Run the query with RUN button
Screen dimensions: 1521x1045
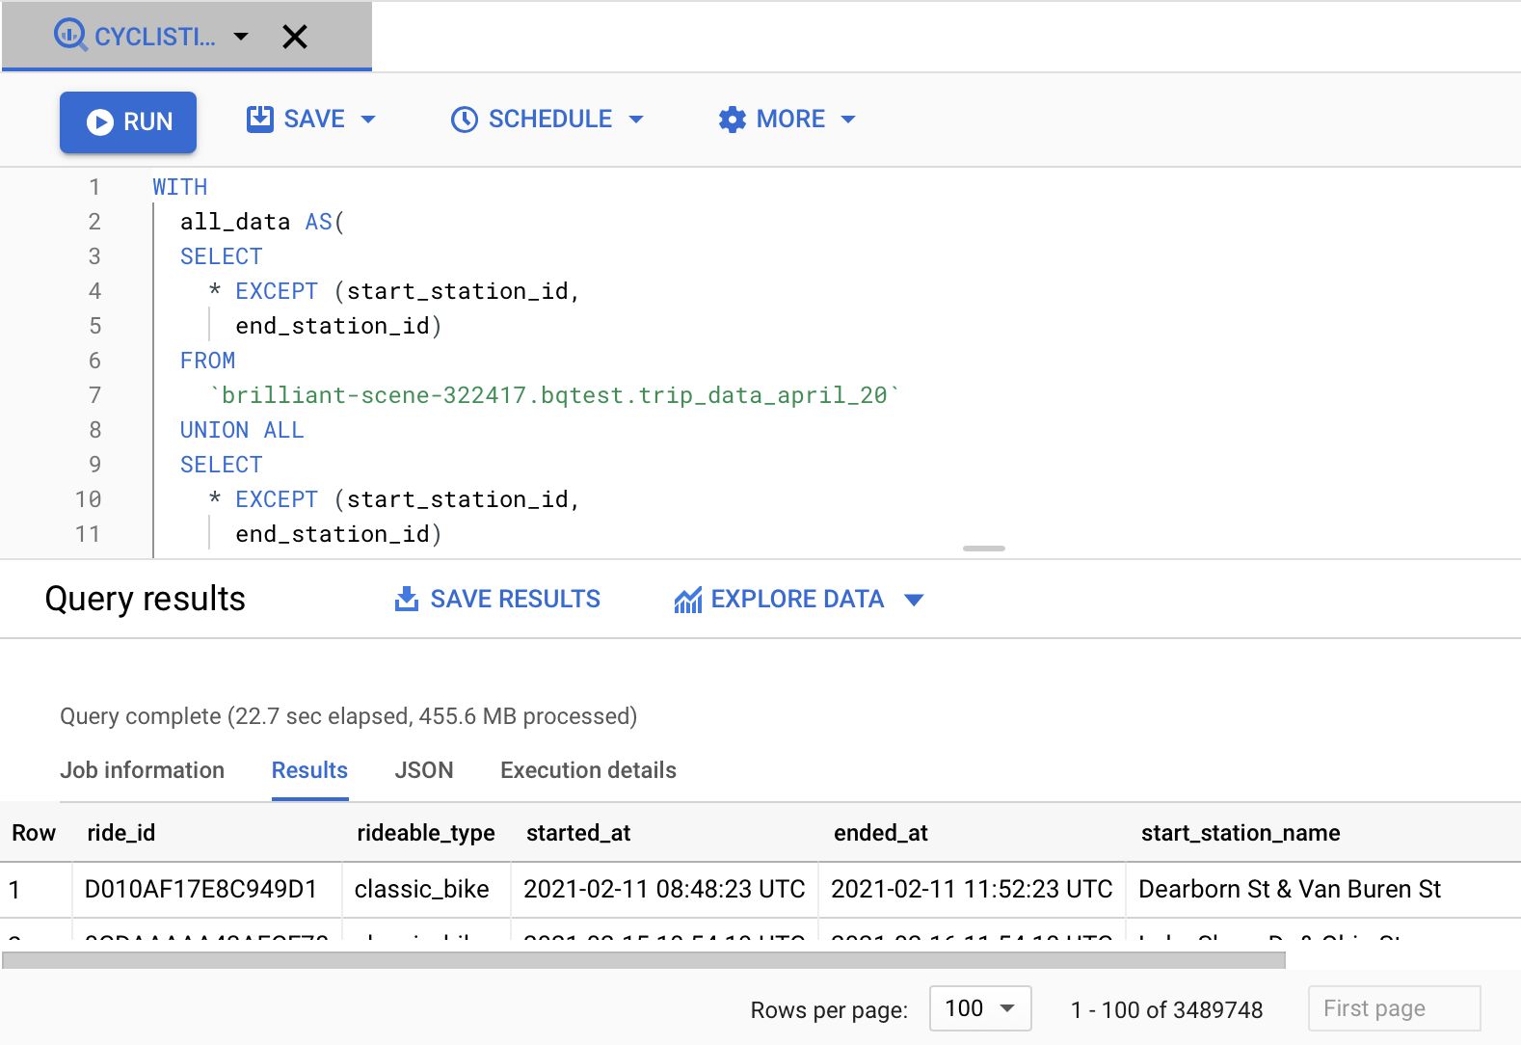click(128, 122)
